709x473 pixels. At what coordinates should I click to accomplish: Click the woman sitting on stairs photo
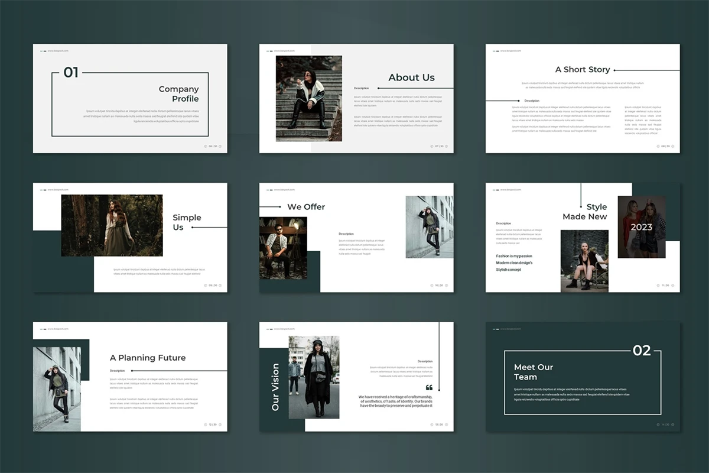pos(308,99)
